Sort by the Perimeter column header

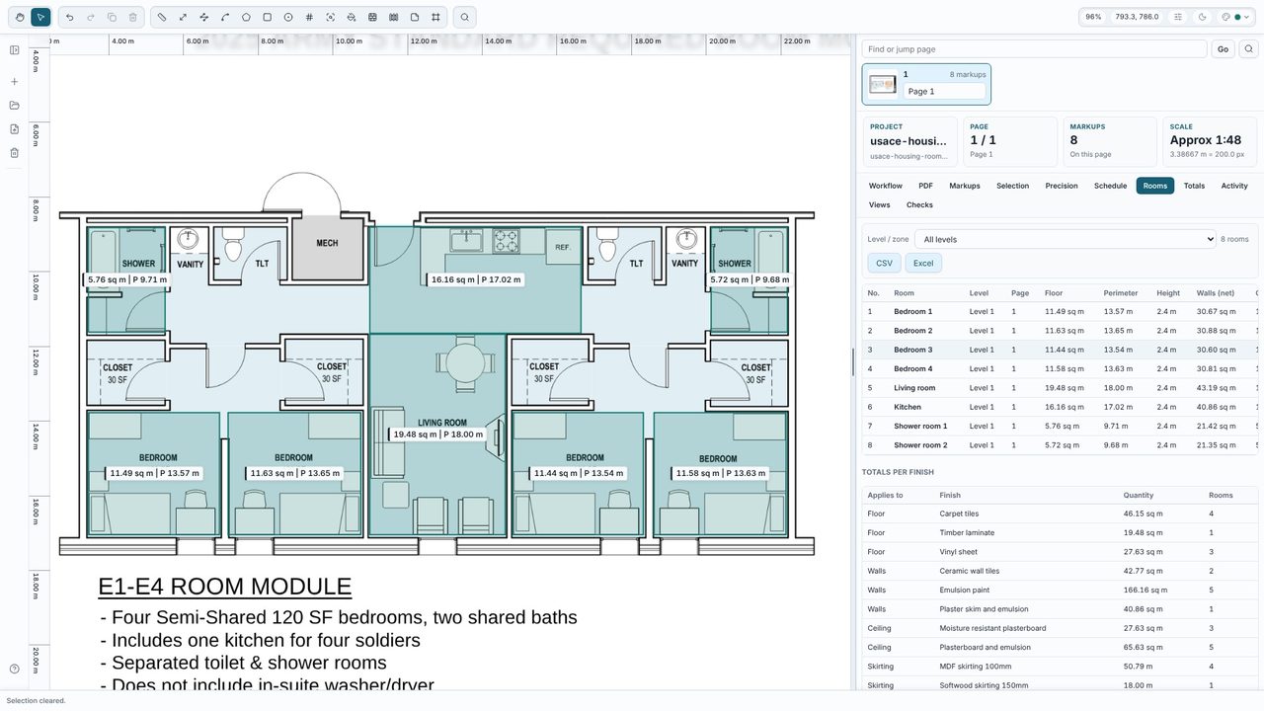[1121, 293]
